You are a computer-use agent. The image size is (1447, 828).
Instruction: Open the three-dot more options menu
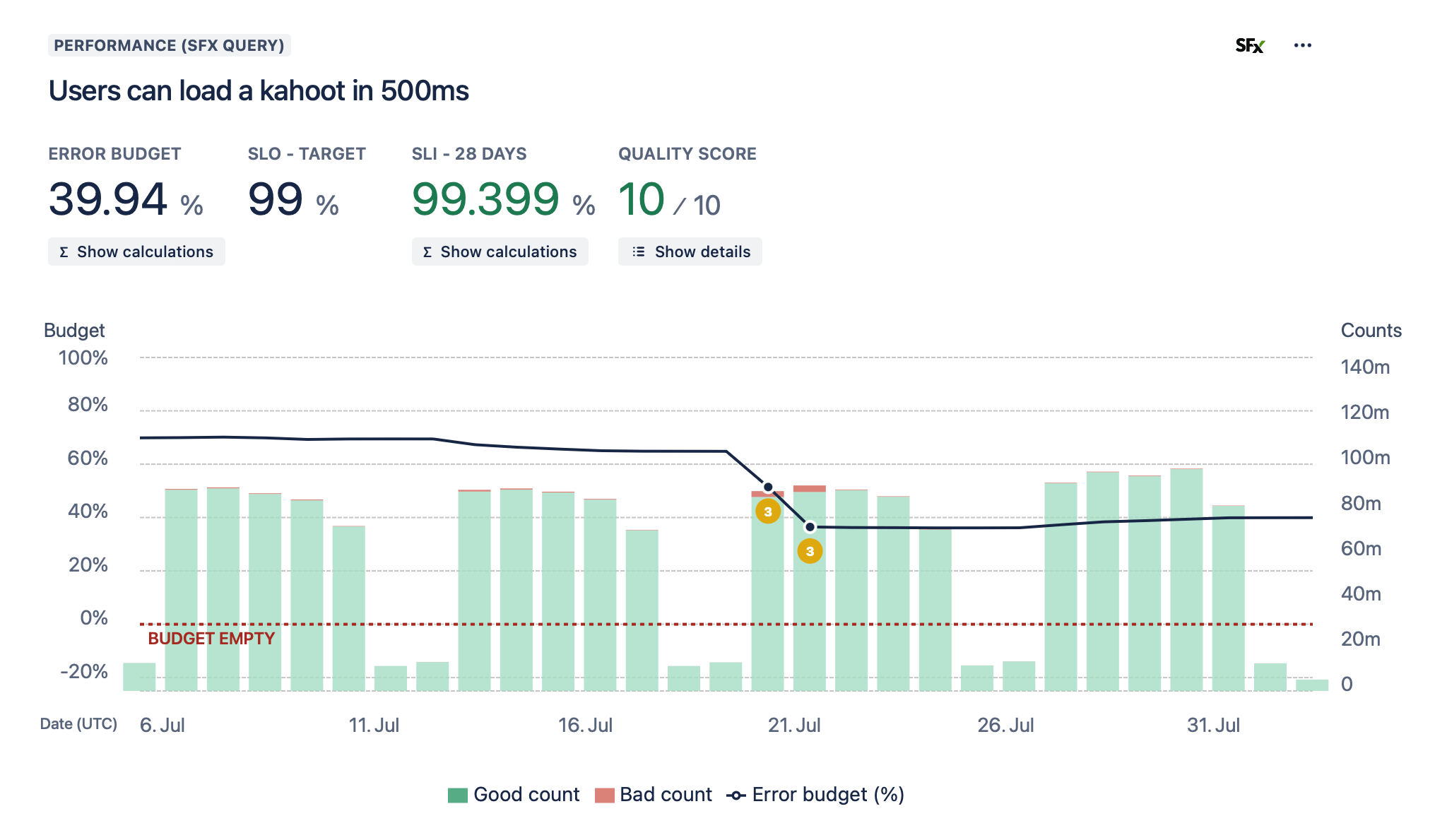[x=1302, y=46]
